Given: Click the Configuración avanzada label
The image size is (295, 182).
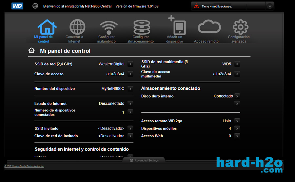Looking at the screenshot, I should click(239, 39).
